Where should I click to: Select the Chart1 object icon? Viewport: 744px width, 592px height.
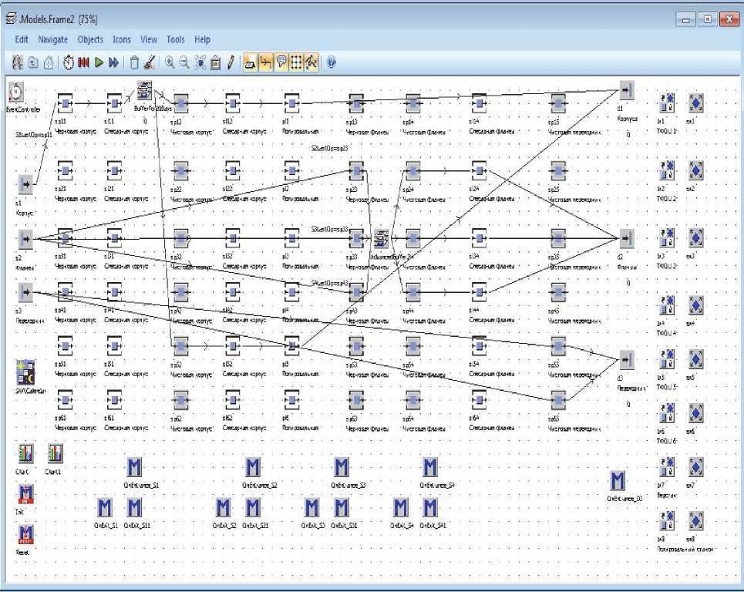click(x=55, y=454)
